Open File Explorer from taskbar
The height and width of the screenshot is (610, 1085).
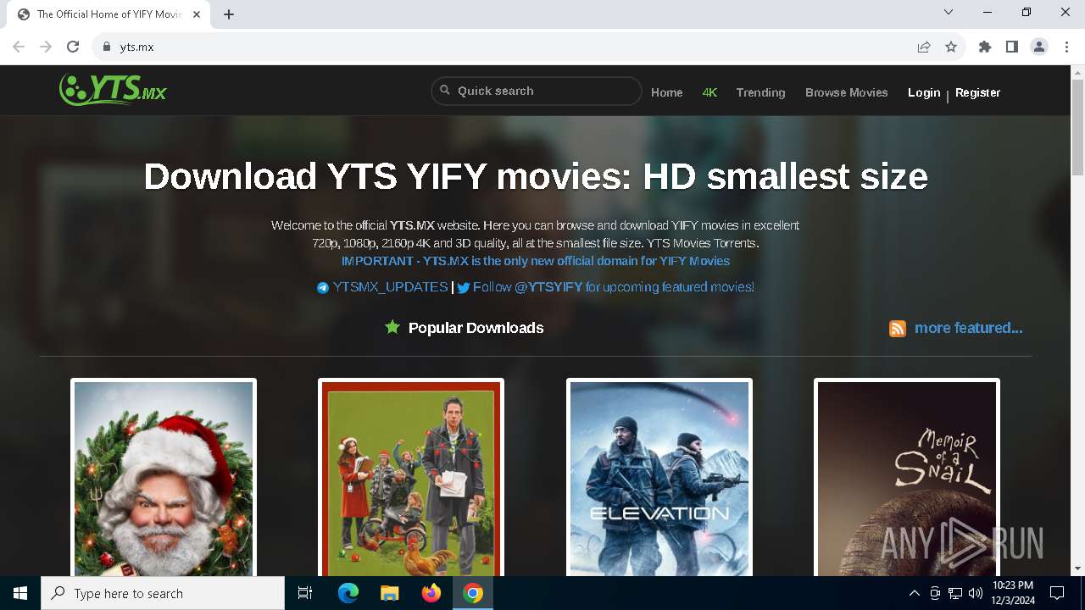390,593
